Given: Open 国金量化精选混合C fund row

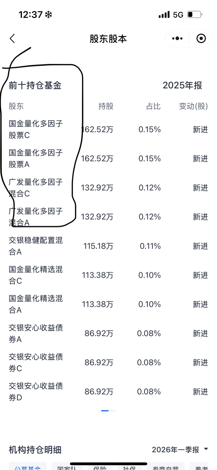Looking at the screenshot, I should [108, 275].
